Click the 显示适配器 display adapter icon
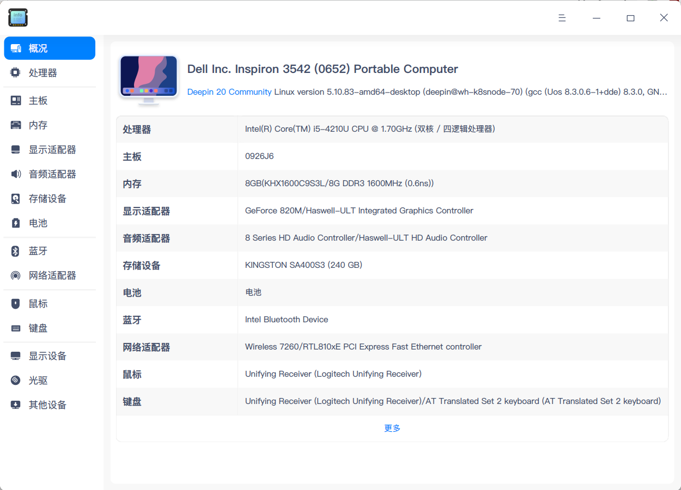The image size is (681, 490). click(x=16, y=150)
